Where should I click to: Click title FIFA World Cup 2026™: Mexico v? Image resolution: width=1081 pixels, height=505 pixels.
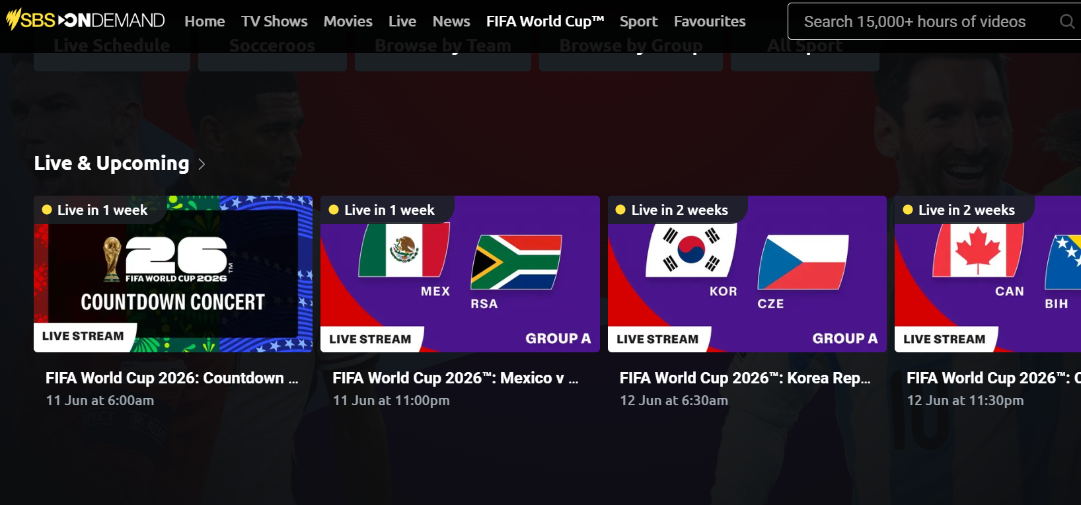point(455,378)
